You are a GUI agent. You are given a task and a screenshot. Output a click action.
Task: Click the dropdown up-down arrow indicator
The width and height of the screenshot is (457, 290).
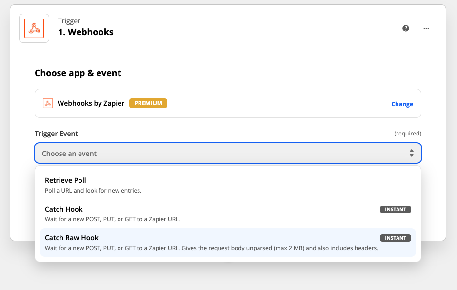412,153
